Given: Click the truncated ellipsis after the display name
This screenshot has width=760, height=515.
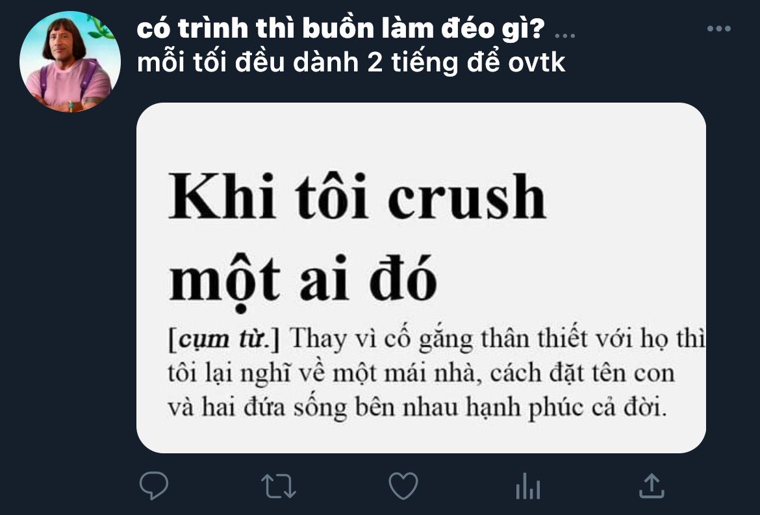Looking at the screenshot, I should click(x=564, y=36).
